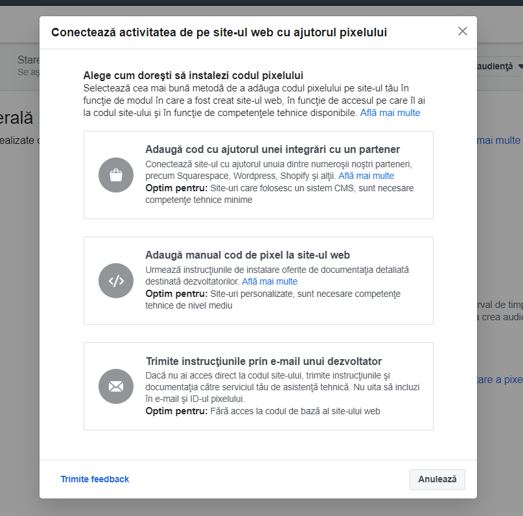Click the 'Trimite feedback' link
The height and width of the screenshot is (516, 523).
(95, 479)
